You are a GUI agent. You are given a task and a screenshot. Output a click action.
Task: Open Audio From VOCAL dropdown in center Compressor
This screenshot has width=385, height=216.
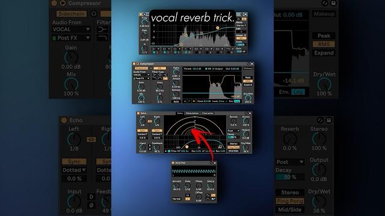141,74
